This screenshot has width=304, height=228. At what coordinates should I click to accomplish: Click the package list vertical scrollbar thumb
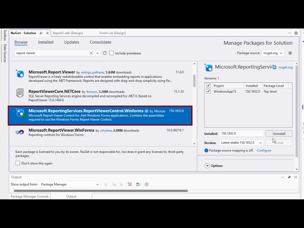[194, 80]
